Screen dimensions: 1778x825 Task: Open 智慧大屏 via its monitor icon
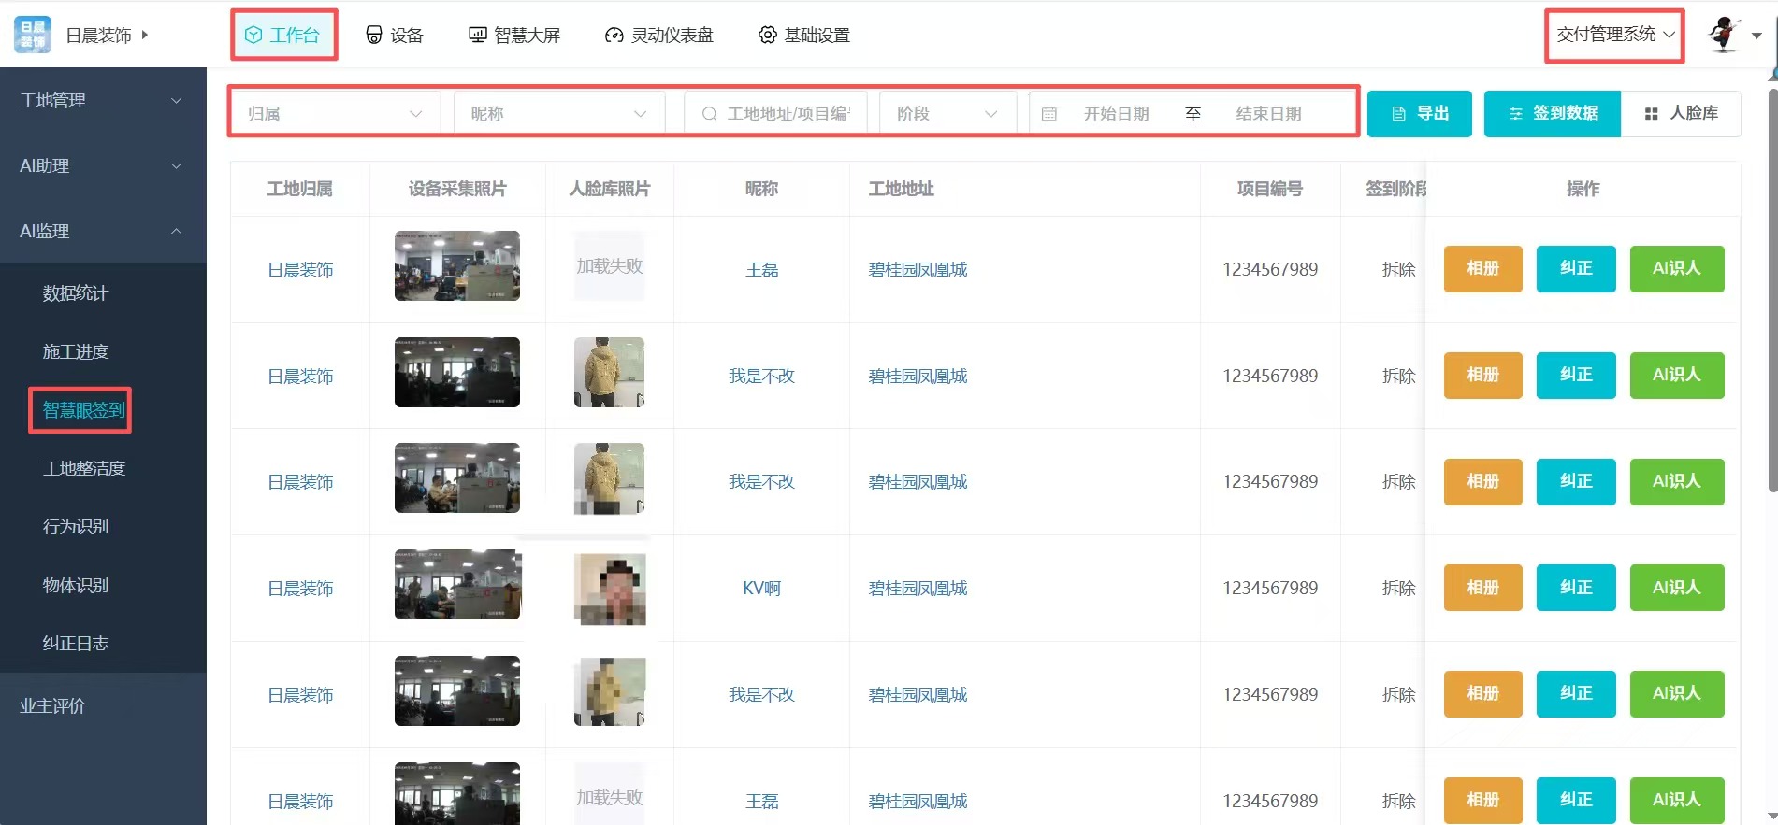click(x=477, y=35)
